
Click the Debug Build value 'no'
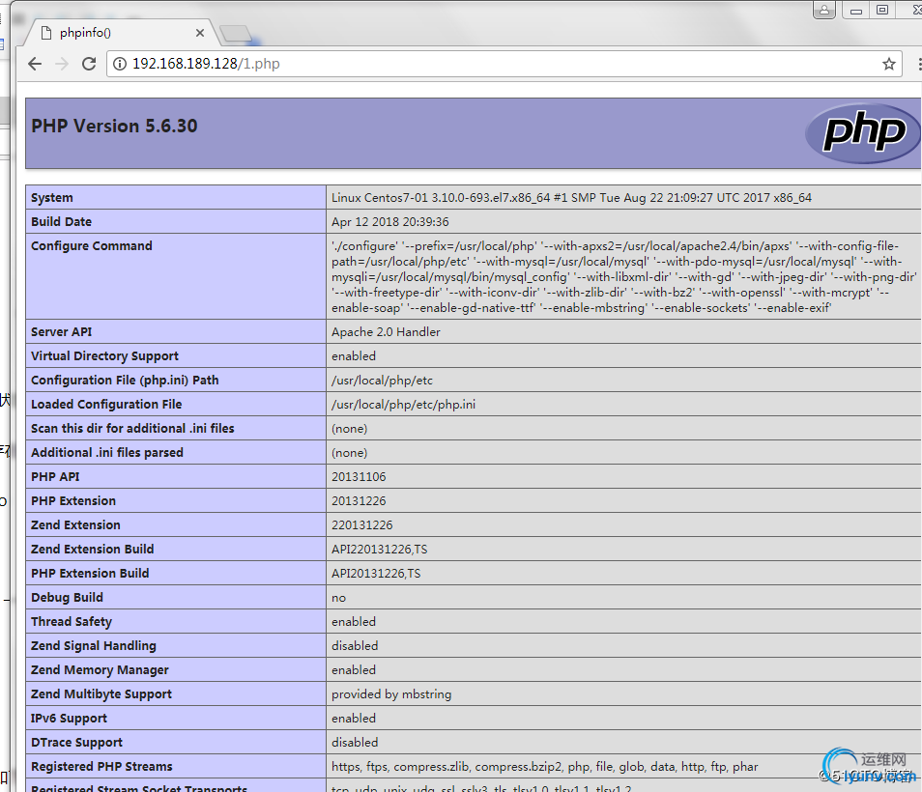[x=338, y=598]
